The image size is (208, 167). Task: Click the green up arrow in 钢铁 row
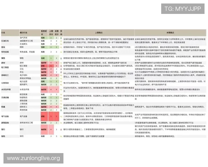(61, 58)
